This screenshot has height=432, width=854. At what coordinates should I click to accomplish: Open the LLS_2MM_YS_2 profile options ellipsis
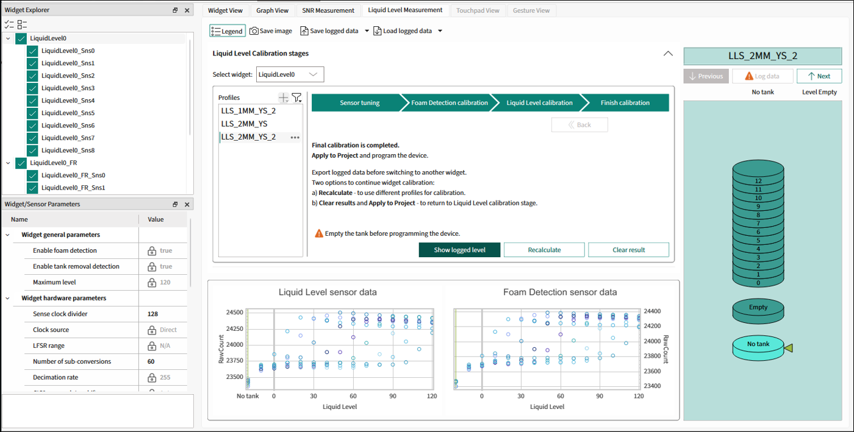(295, 137)
